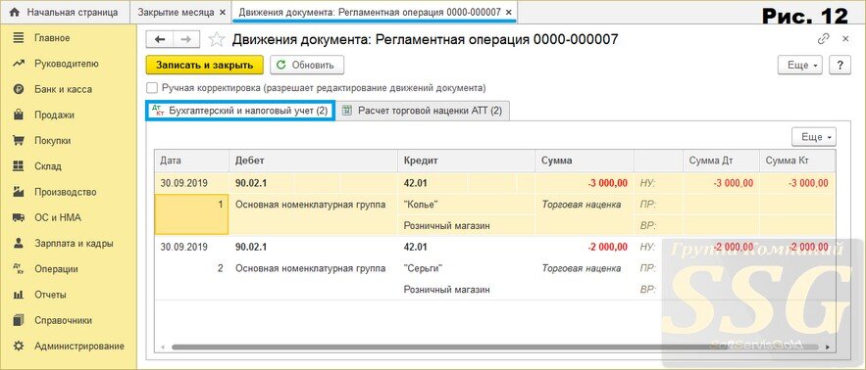Click 90.02.1 debit account in second row
The image size is (866, 370).
261,247
